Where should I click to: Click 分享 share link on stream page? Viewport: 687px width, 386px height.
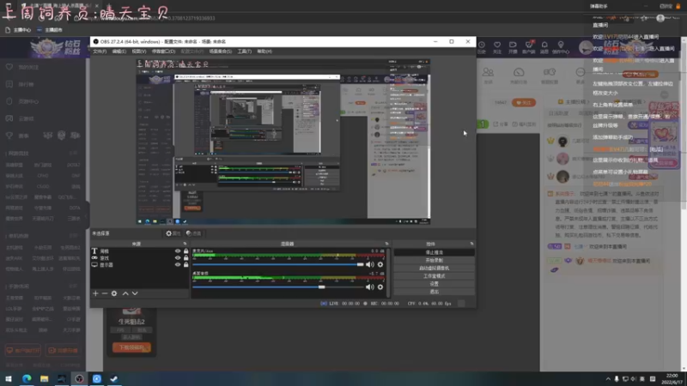(502, 124)
